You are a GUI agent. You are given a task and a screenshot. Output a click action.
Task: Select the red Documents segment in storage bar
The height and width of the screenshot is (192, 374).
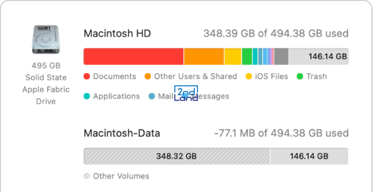(x=133, y=57)
